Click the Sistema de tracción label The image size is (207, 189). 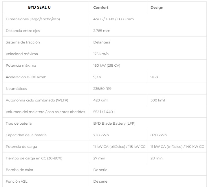pyautogui.click(x=23, y=42)
